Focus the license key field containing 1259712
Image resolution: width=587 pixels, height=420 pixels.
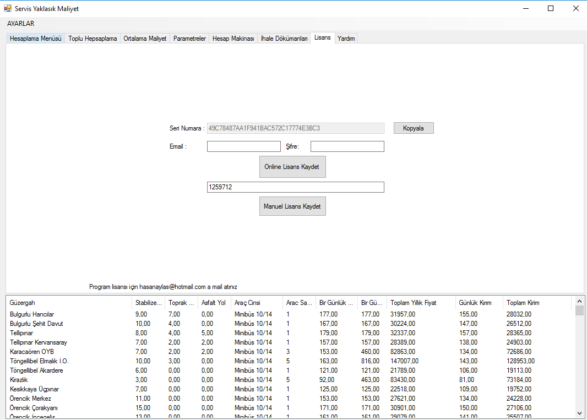point(295,187)
